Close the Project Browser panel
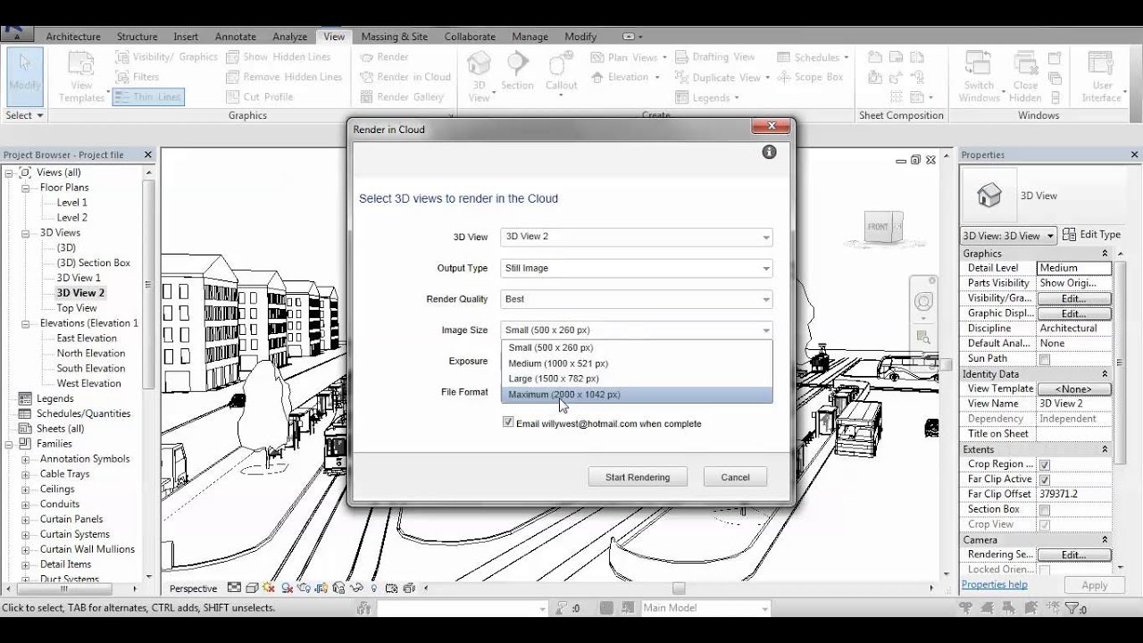 tap(148, 154)
